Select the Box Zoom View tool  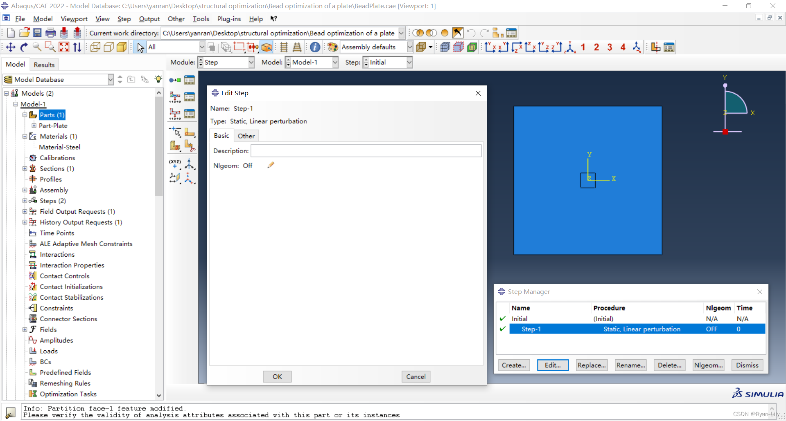[50, 47]
